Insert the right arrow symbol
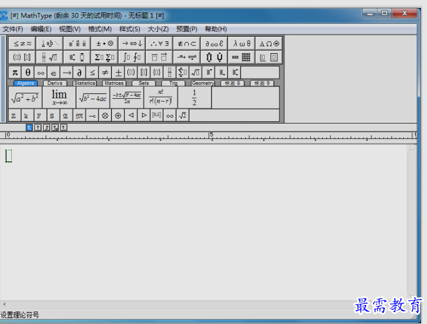Viewport: 427px width, 324px height. (67, 73)
